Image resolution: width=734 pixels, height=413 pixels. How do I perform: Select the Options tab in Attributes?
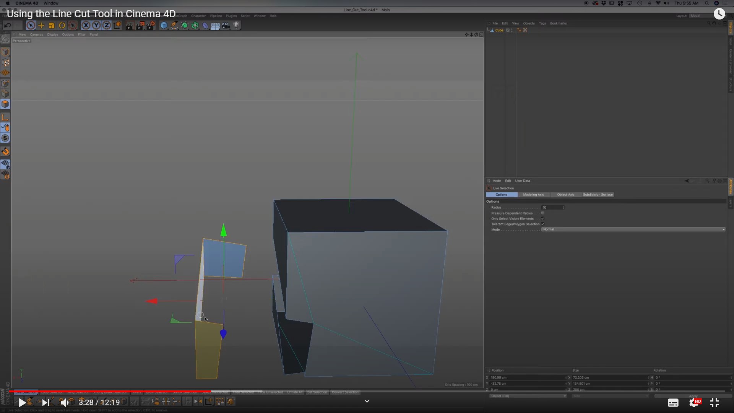[502, 195]
